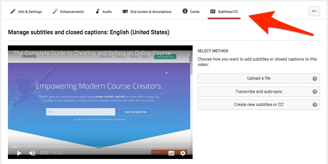Click the Get Started Free outlined button in video
This screenshot has width=328, height=164.
[136, 112]
